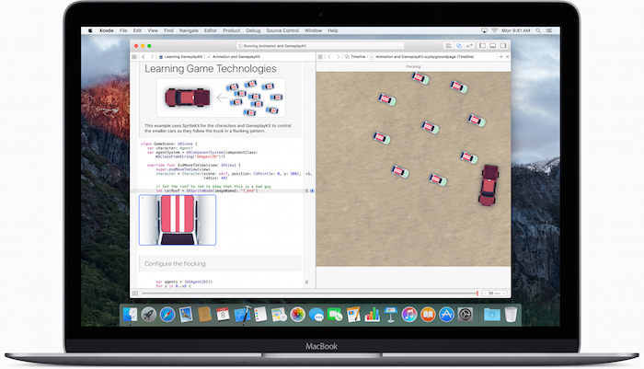Toggle the playground debug area button at bottom-left

135,293
